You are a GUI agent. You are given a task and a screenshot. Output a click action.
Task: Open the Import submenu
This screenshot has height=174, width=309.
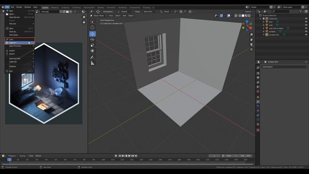pos(19,50)
